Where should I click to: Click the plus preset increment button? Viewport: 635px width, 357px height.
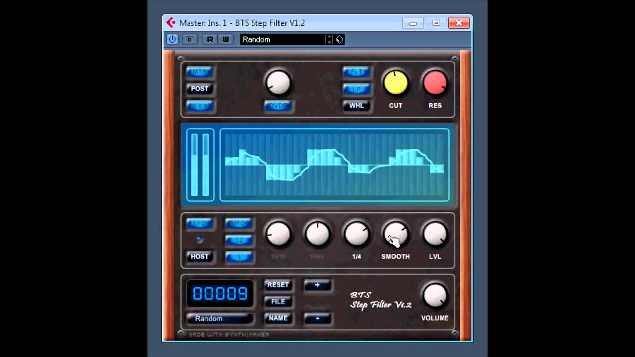coord(317,285)
